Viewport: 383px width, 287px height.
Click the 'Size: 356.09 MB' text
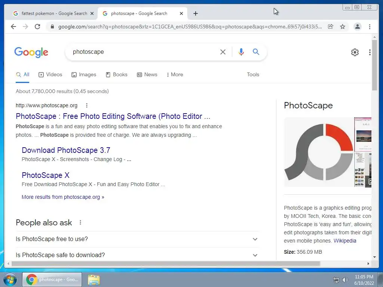pyautogui.click(x=303, y=252)
